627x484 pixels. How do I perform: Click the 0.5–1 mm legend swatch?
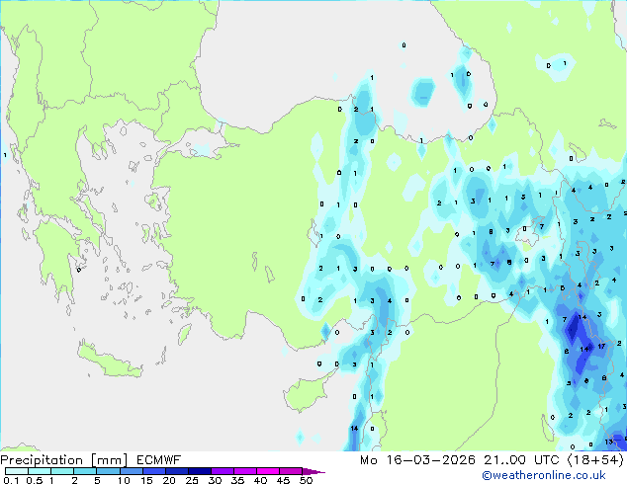pyautogui.click(x=40, y=471)
